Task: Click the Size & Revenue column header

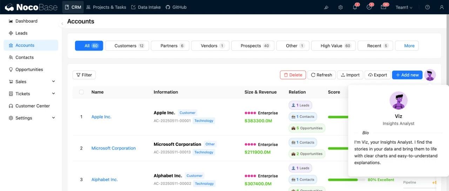Action: [260, 92]
